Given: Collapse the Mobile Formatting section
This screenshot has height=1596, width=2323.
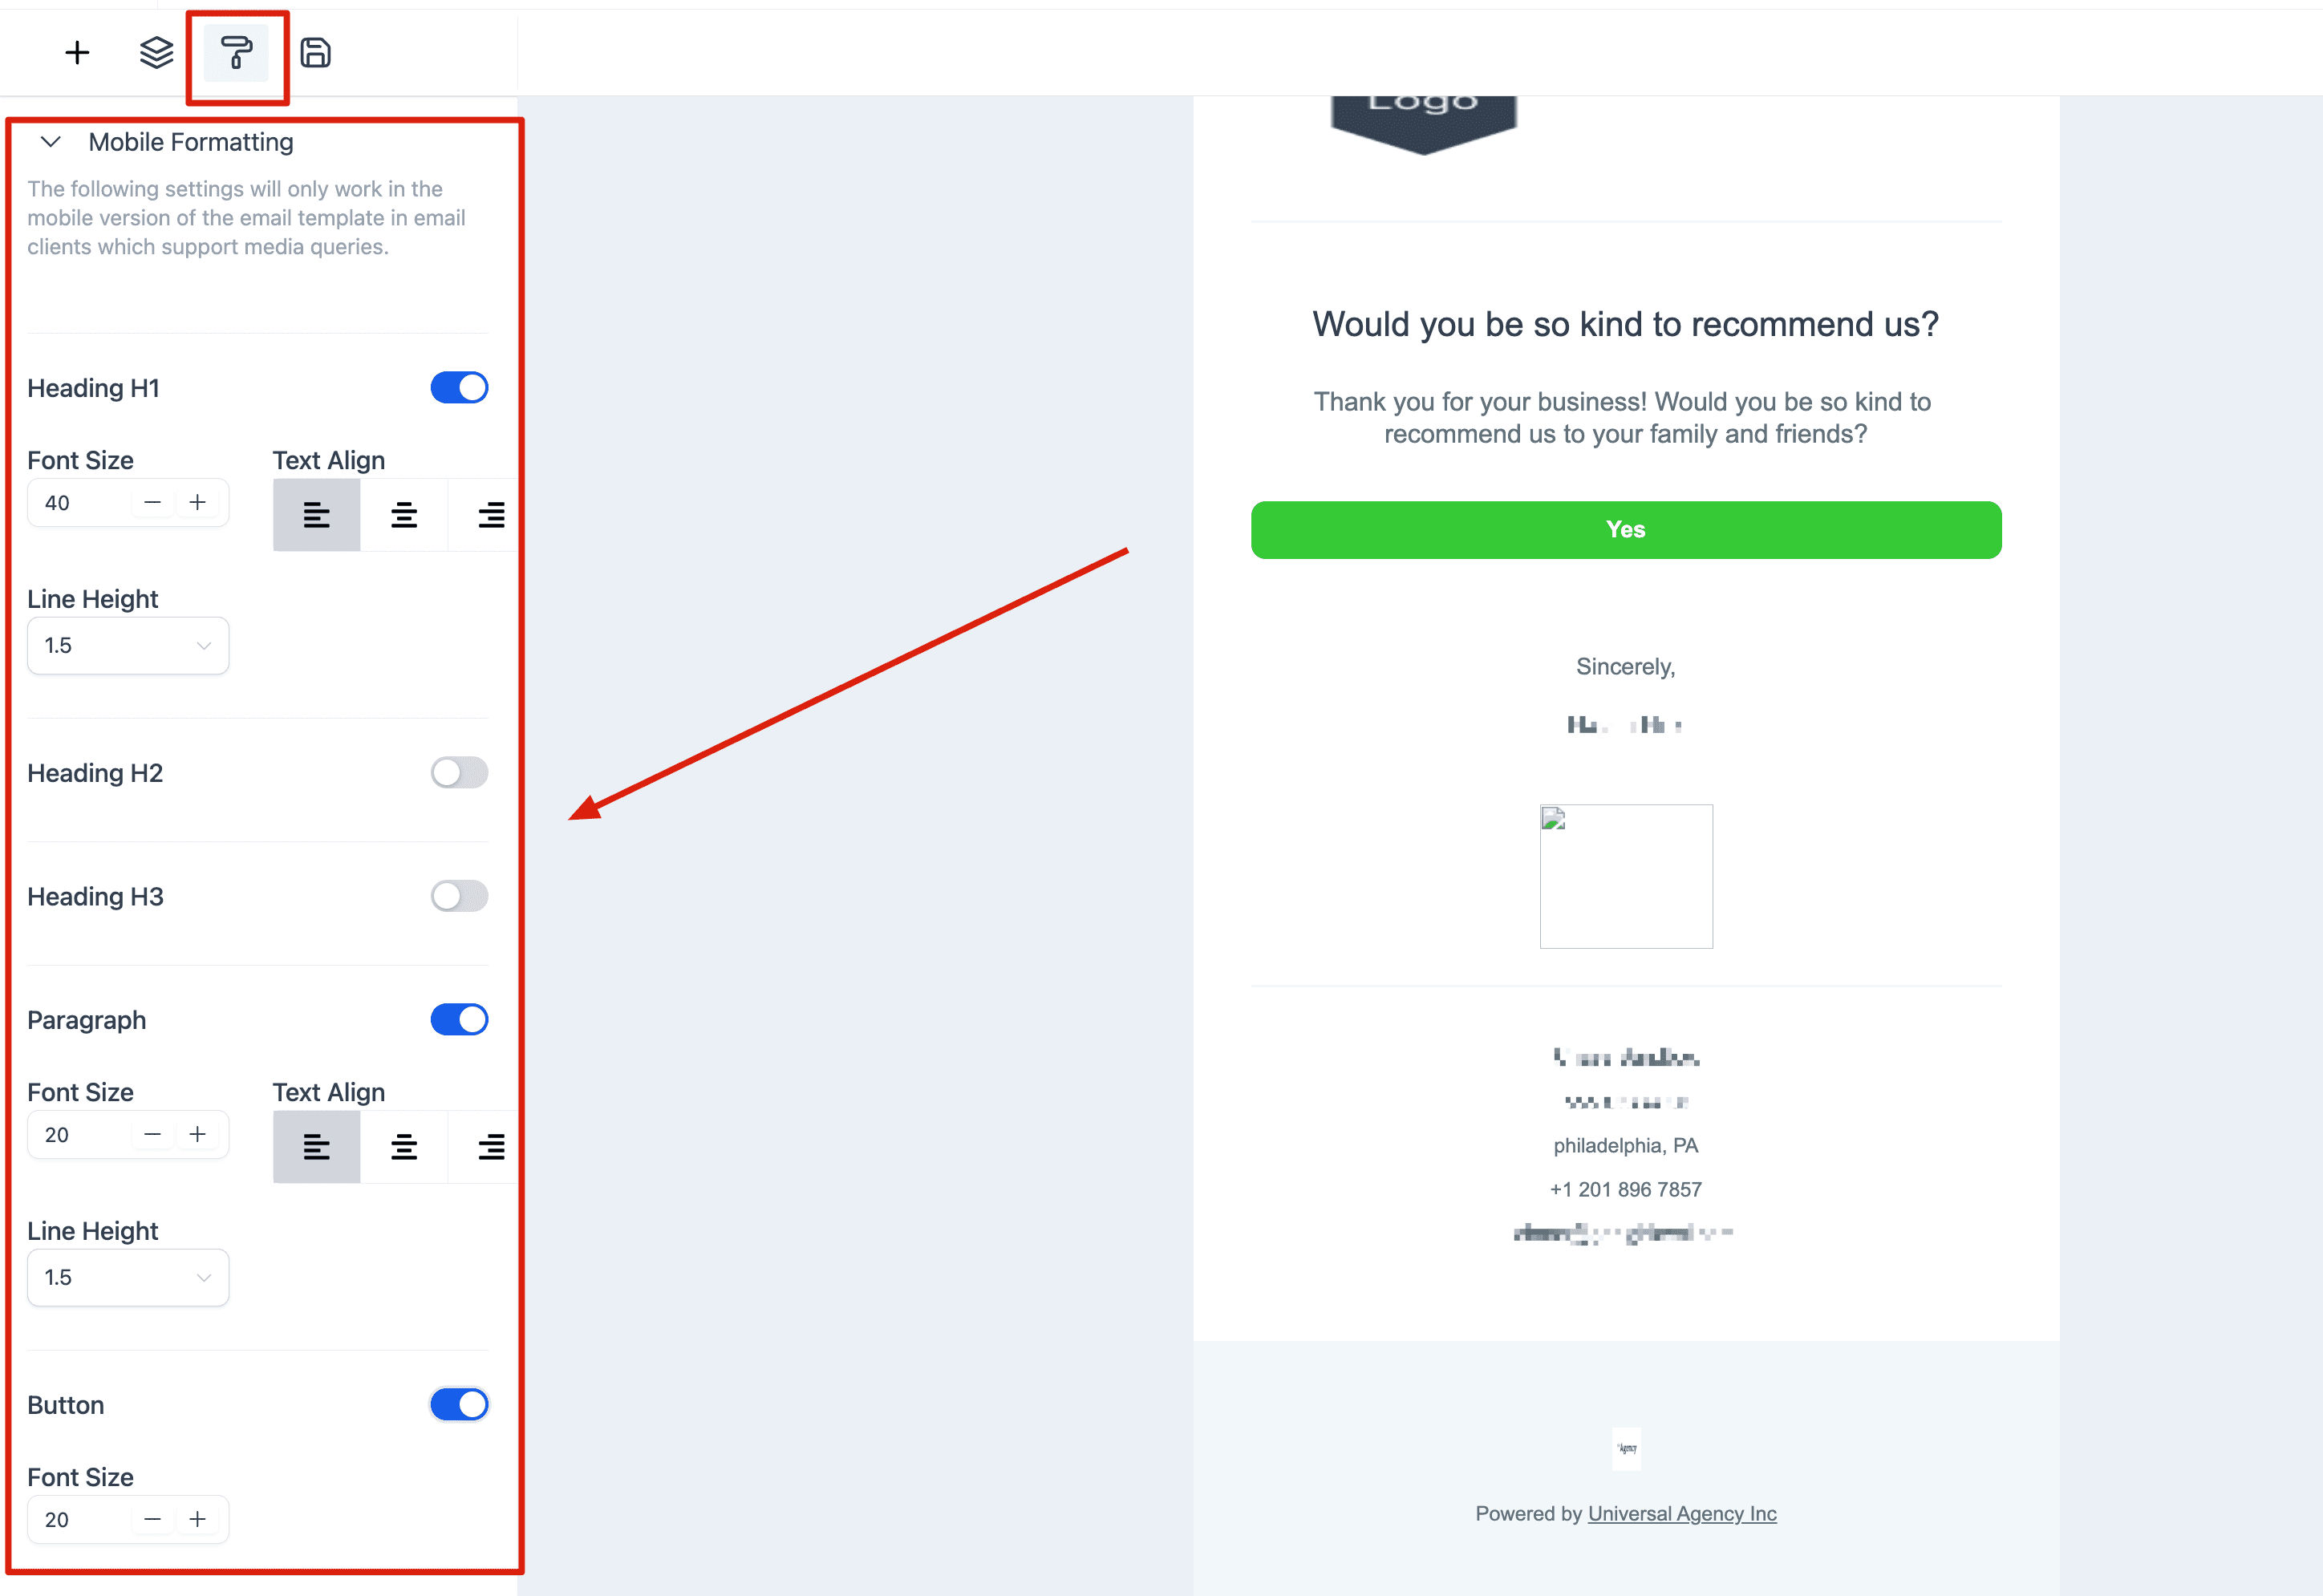Looking at the screenshot, I should coord(49,141).
